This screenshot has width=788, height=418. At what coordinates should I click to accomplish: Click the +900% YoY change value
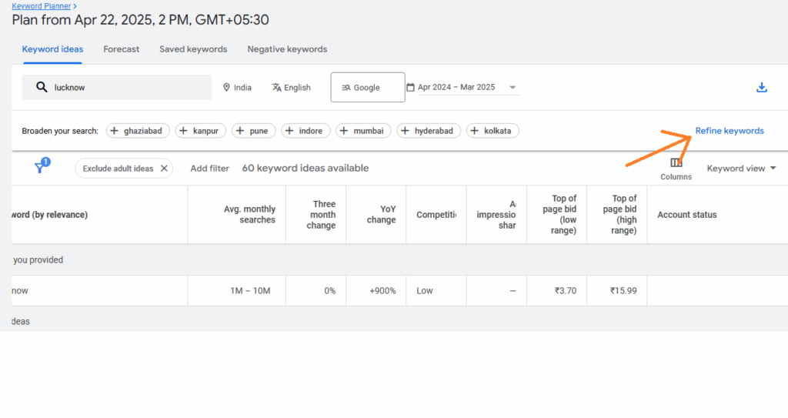(382, 291)
